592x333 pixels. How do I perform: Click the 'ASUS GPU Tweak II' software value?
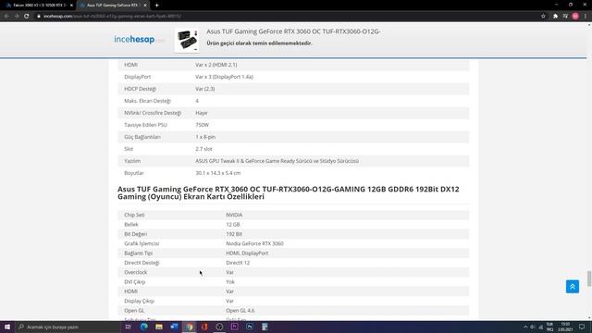tap(277, 161)
